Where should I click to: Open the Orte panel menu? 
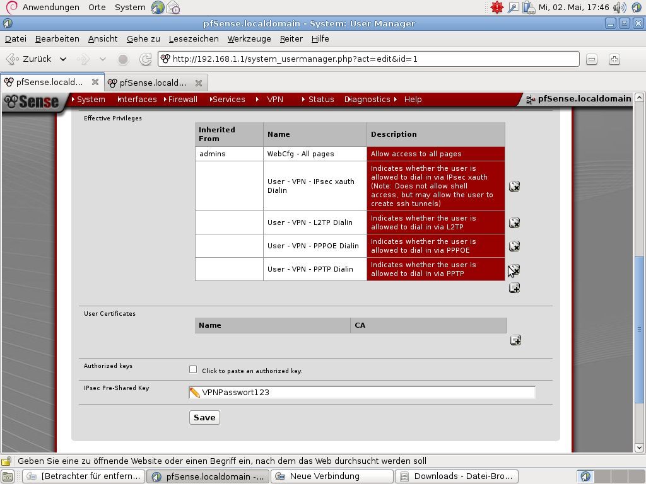point(97,8)
